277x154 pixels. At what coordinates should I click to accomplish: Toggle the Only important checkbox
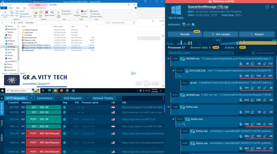(x=253, y=53)
